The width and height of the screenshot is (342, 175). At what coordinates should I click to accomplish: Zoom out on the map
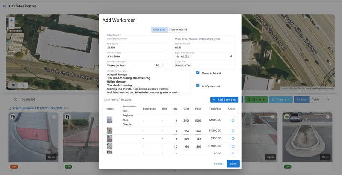click(x=12, y=26)
